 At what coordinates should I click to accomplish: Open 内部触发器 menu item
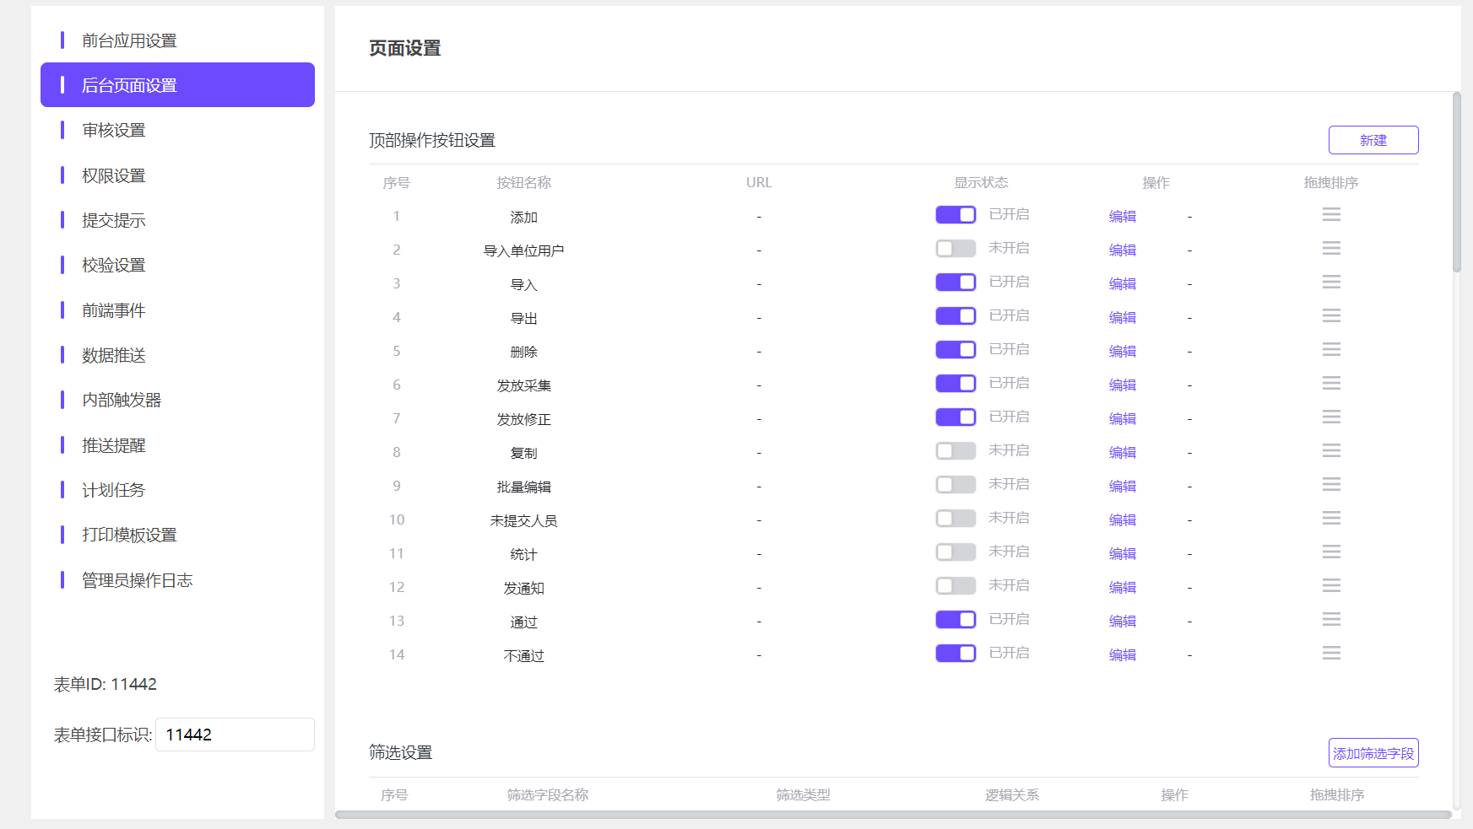point(177,400)
